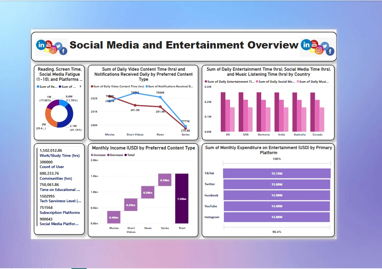Click the 'Subscription Platforms' card label
This screenshot has height=269, width=382.
[60, 213]
